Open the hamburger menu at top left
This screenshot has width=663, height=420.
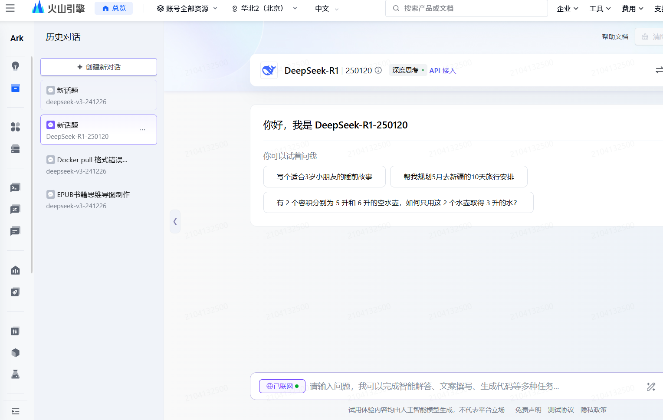pyautogui.click(x=10, y=8)
